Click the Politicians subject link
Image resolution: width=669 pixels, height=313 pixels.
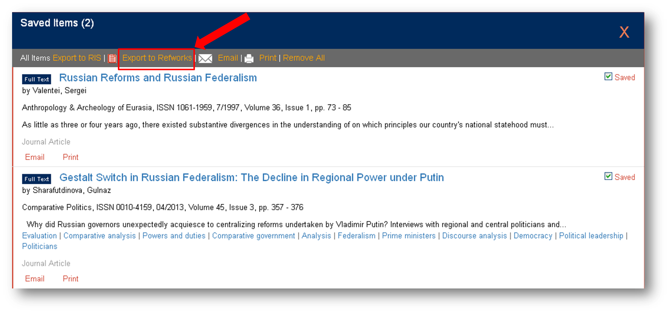tap(40, 246)
